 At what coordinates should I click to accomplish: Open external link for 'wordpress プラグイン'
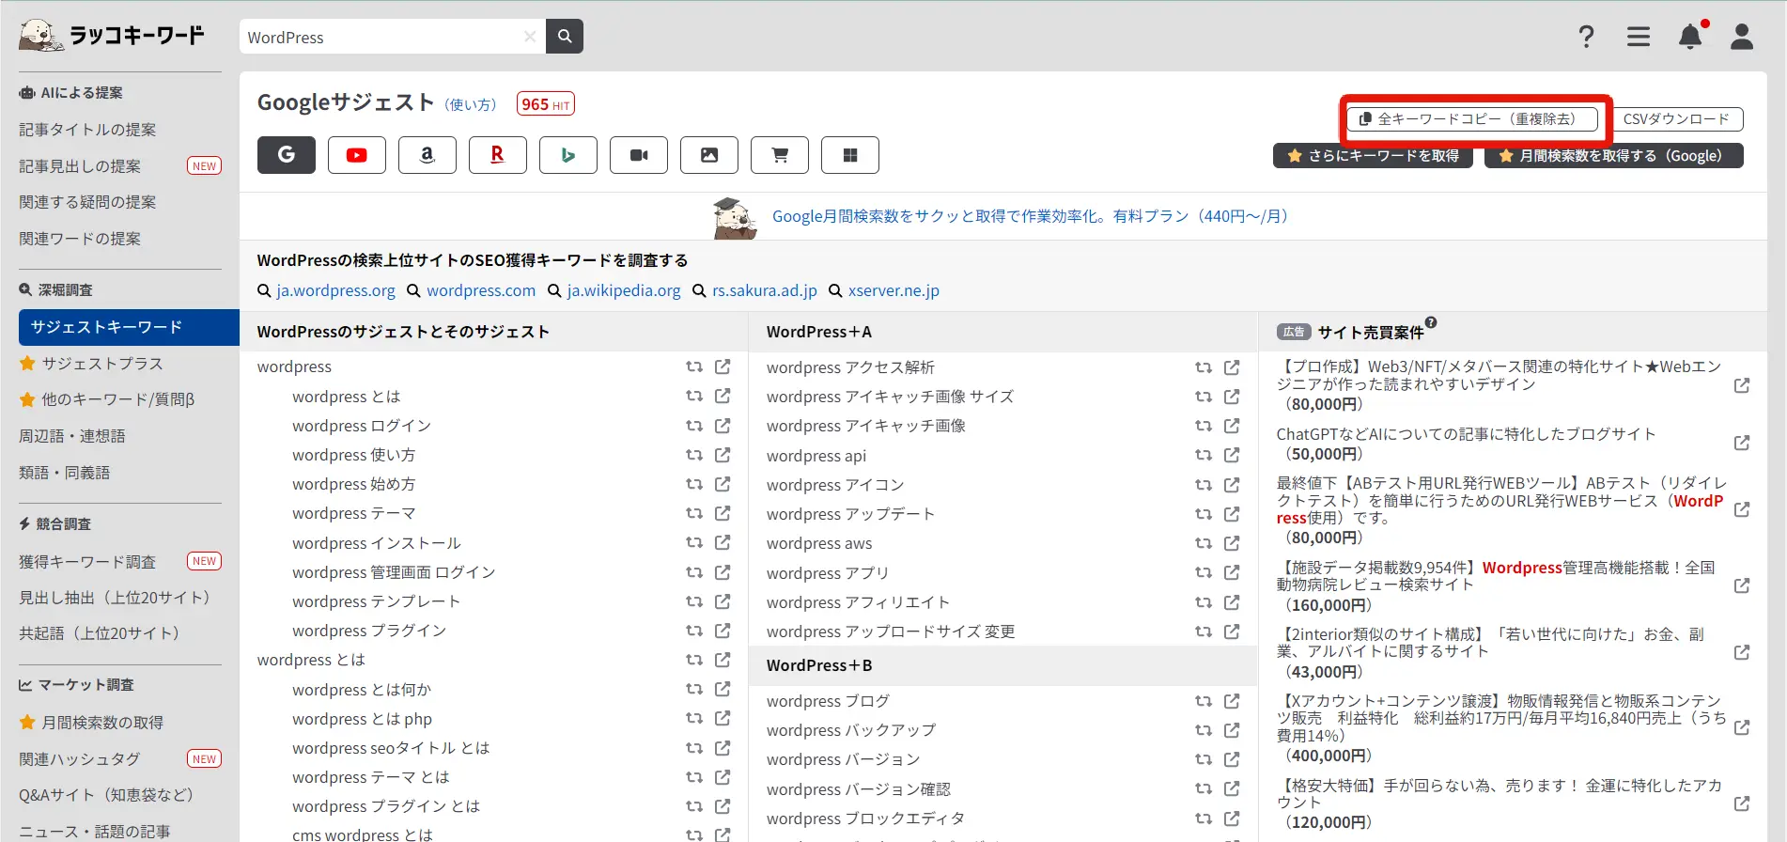pyautogui.click(x=723, y=631)
